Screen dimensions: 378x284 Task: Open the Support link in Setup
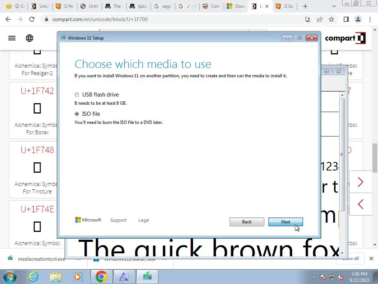pos(118,220)
